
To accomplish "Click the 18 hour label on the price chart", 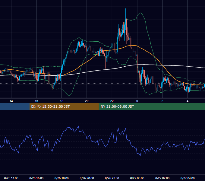I will (61, 101).
